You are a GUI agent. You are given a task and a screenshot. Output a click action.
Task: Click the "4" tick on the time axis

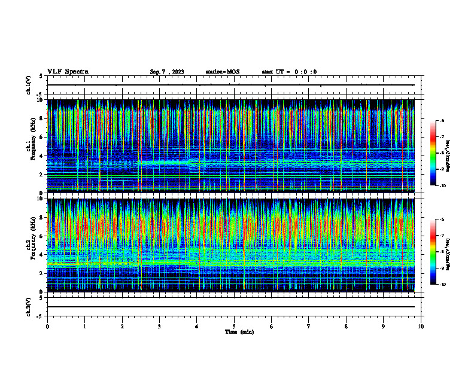click(x=197, y=327)
